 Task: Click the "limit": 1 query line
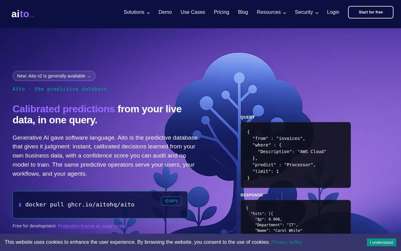coord(266,171)
